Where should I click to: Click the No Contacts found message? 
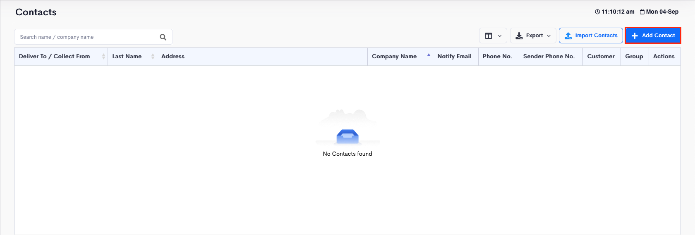tap(347, 154)
